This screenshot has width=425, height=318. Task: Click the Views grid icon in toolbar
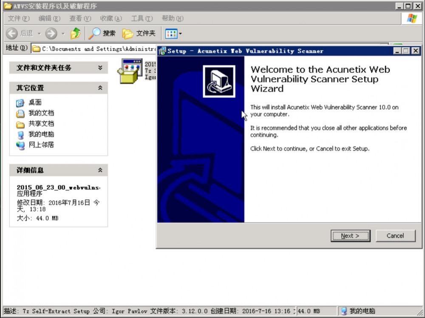coord(171,34)
